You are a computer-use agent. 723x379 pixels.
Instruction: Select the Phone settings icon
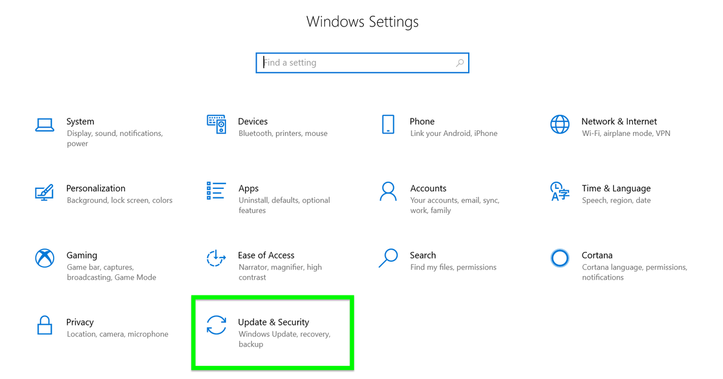coord(388,125)
